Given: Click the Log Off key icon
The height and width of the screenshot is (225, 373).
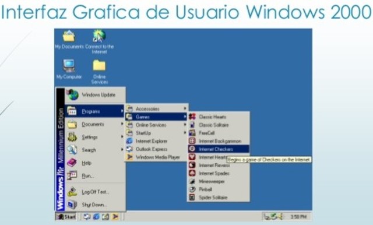Looking at the screenshot, I should (x=72, y=192).
